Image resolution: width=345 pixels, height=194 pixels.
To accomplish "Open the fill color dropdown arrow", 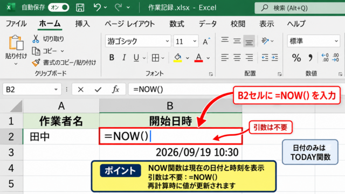I will point(188,58).
